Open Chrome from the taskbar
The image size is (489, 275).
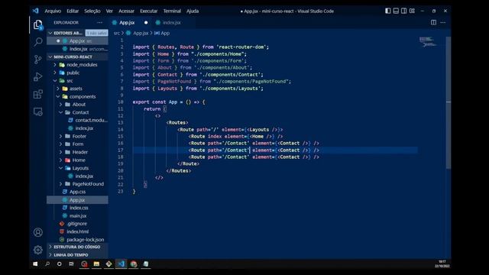pos(134,264)
